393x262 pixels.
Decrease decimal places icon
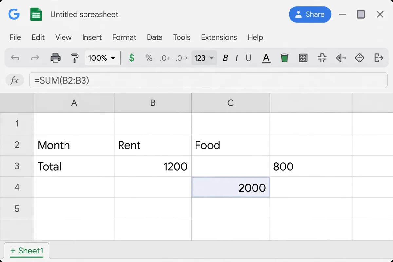point(166,58)
